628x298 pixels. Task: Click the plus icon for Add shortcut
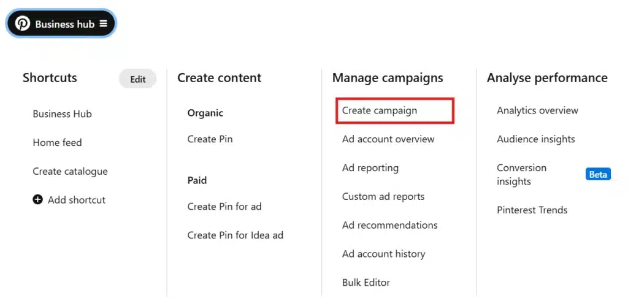pyautogui.click(x=37, y=199)
